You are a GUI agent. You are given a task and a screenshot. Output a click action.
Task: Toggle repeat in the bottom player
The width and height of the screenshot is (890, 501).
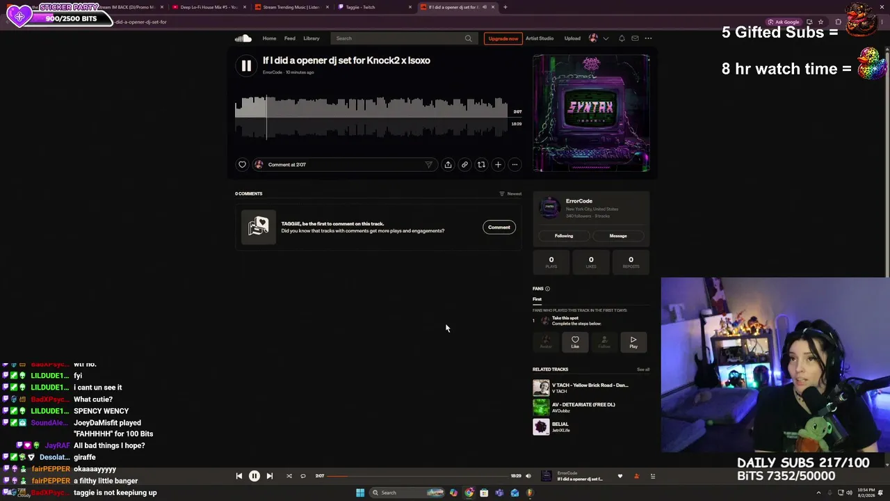(x=303, y=476)
